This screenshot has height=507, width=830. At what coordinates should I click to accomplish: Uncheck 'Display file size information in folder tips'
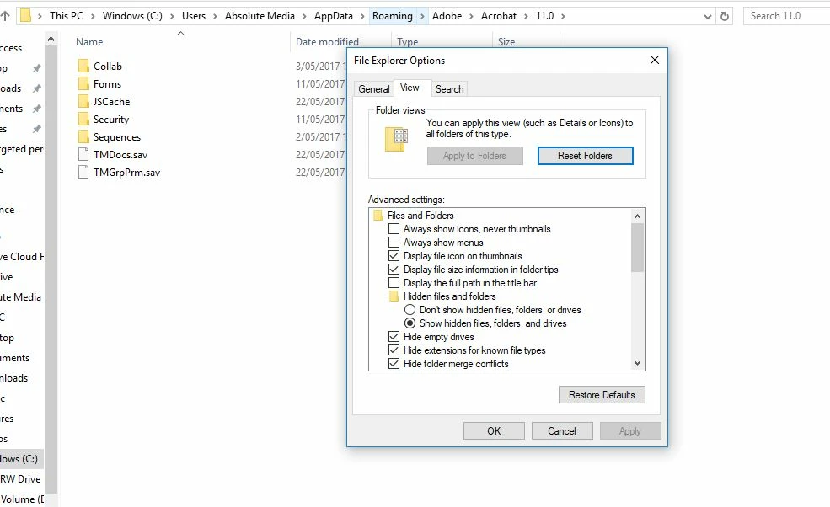[x=394, y=270]
